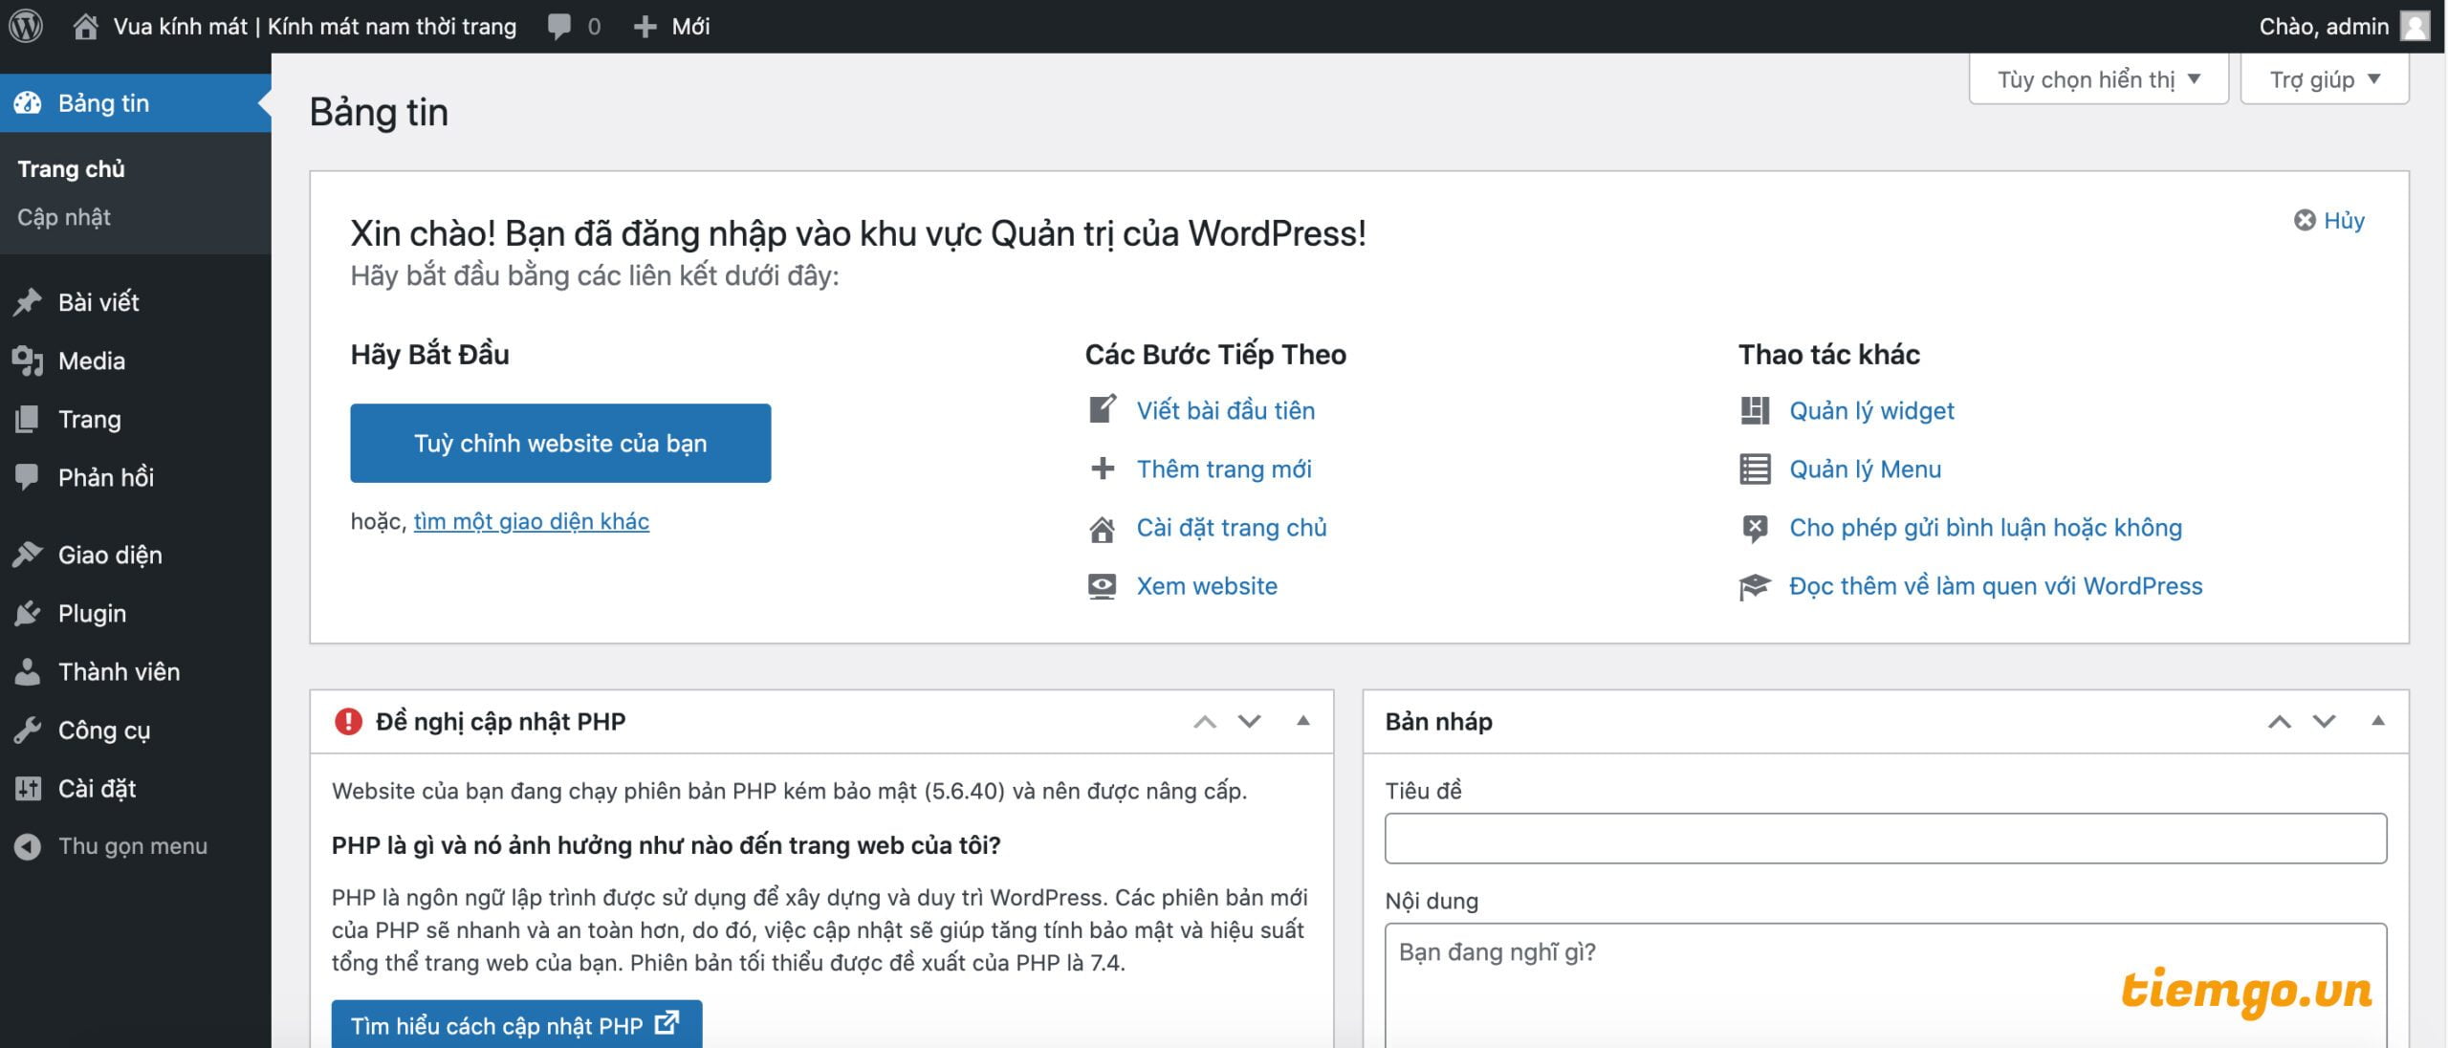Screen dimensions: 2448x1048
Task: Open Viết bài đầu tiên link
Action: coord(1225,410)
